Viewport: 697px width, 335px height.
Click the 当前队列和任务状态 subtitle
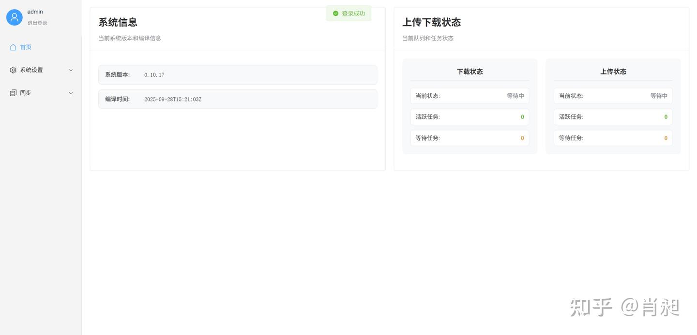pos(428,38)
